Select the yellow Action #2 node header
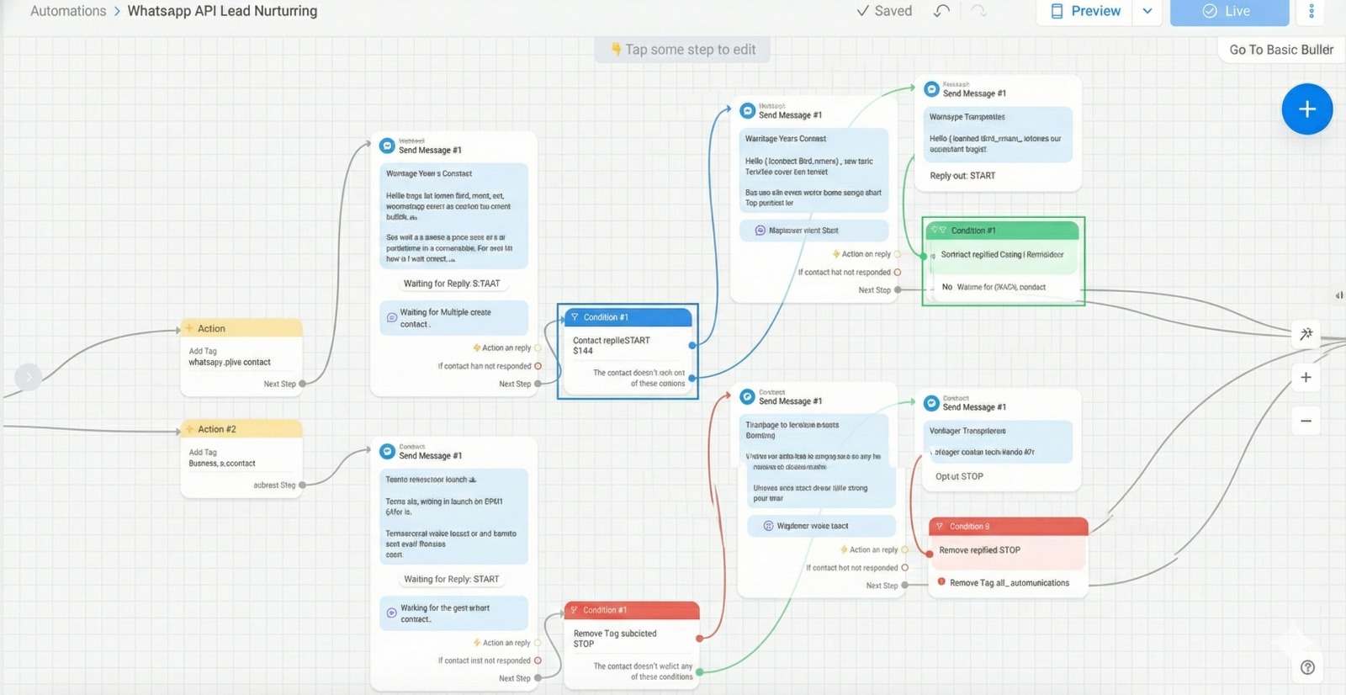The image size is (1346, 695). (x=241, y=429)
